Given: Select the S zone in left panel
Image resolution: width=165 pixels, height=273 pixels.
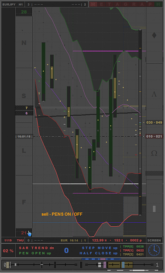Looking at the screenshot, I should click(x=24, y=96).
